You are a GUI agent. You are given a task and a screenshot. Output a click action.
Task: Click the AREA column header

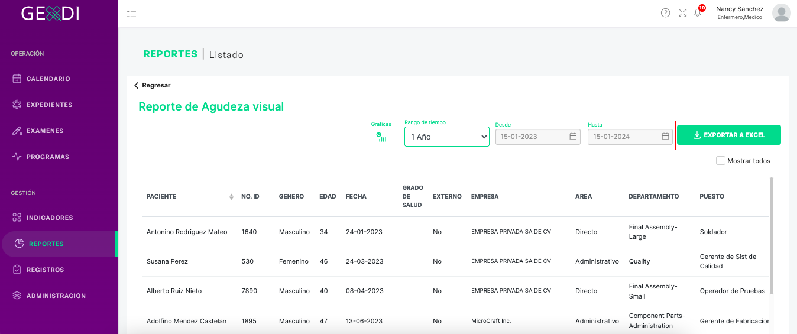click(584, 197)
